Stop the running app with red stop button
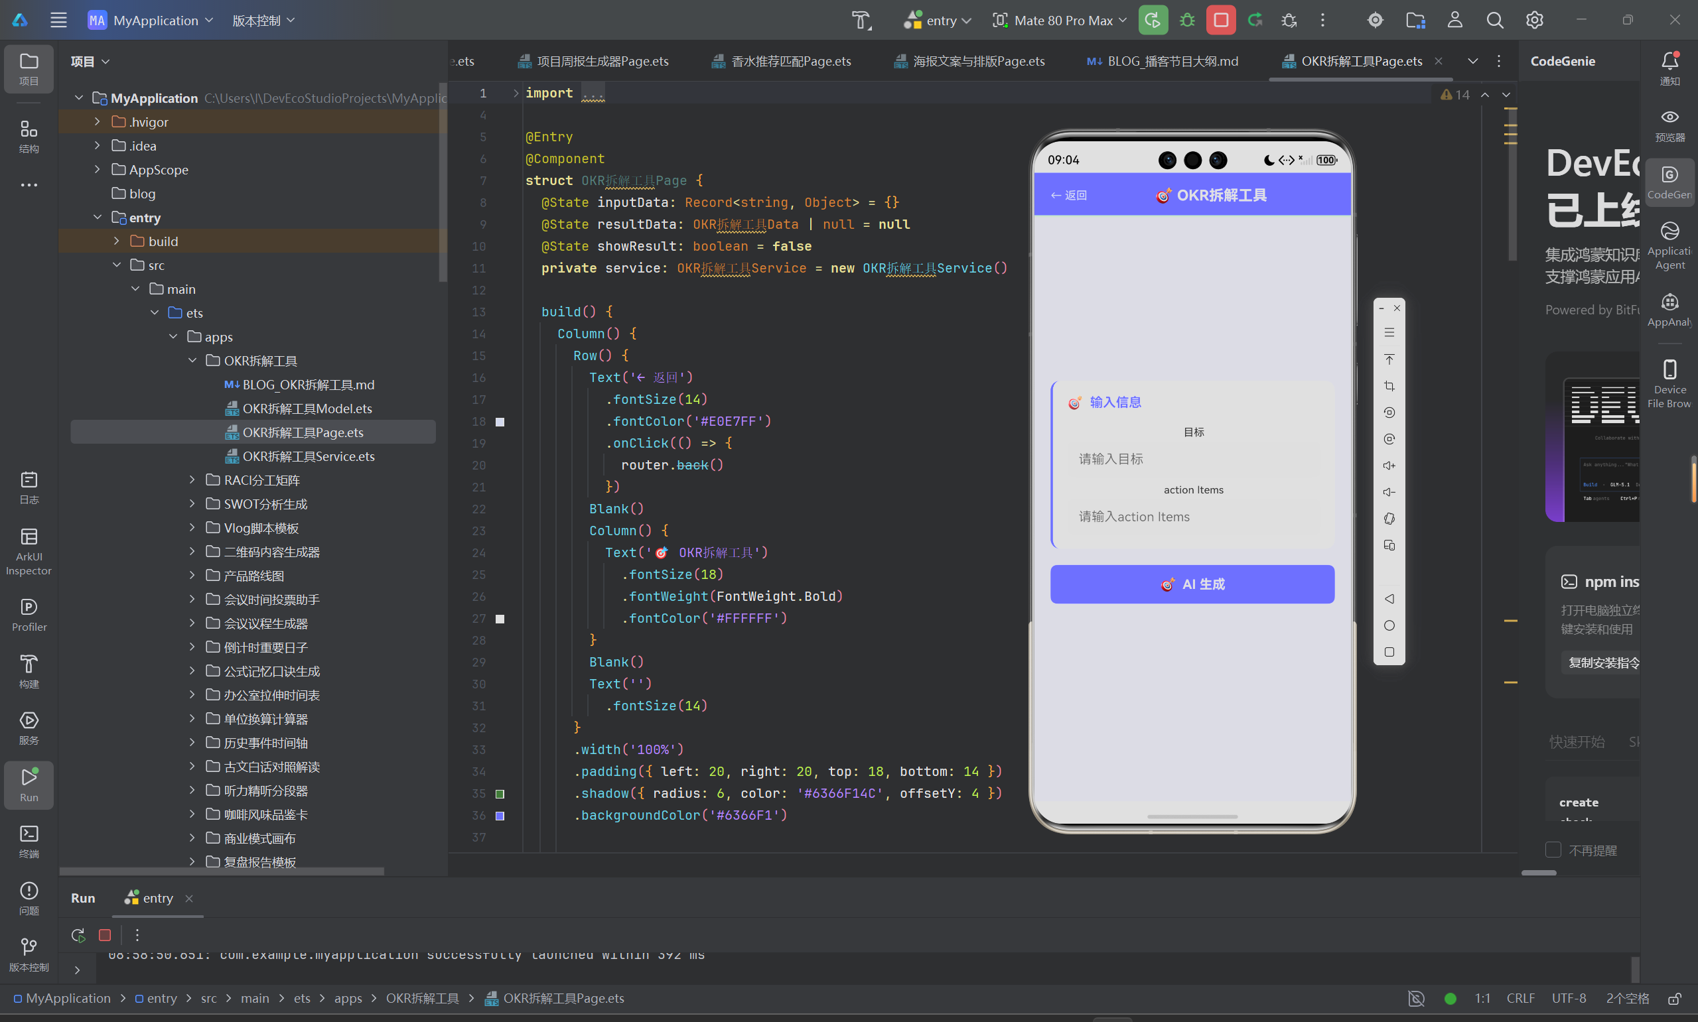Image resolution: width=1698 pixels, height=1022 pixels. (x=1221, y=20)
